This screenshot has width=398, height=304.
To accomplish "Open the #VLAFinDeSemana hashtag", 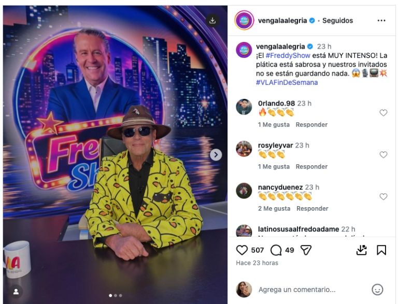I will [x=287, y=82].
